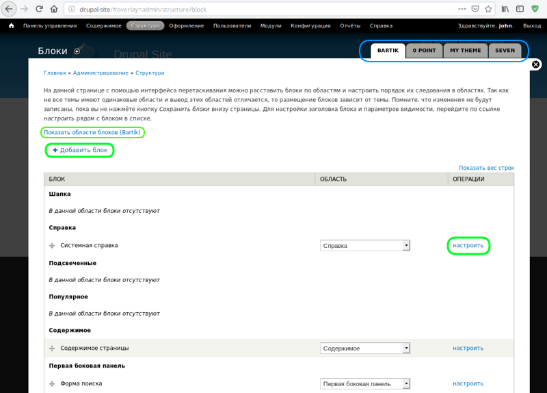
Task: Open the browser home page icon
Action: [x=54, y=9]
